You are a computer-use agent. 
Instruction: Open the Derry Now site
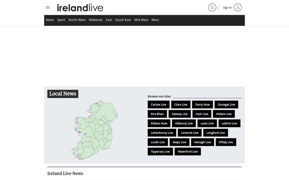203,104
